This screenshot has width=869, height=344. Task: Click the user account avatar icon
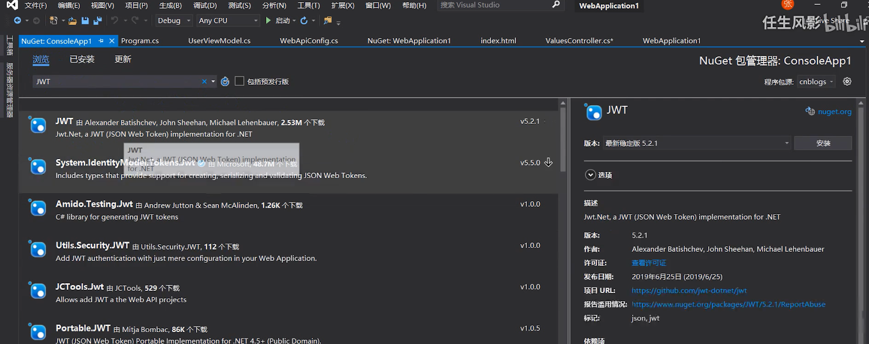coord(788,4)
